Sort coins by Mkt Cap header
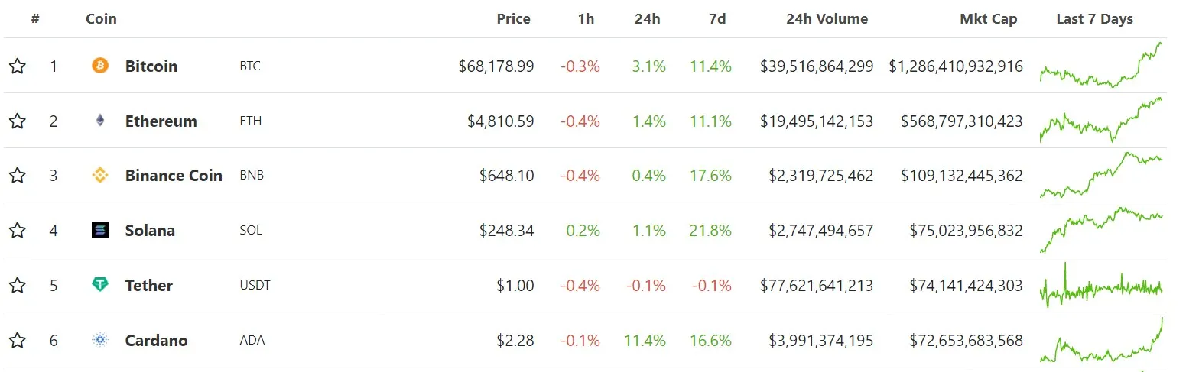Screen dimensions: 1186x372 coord(988,19)
